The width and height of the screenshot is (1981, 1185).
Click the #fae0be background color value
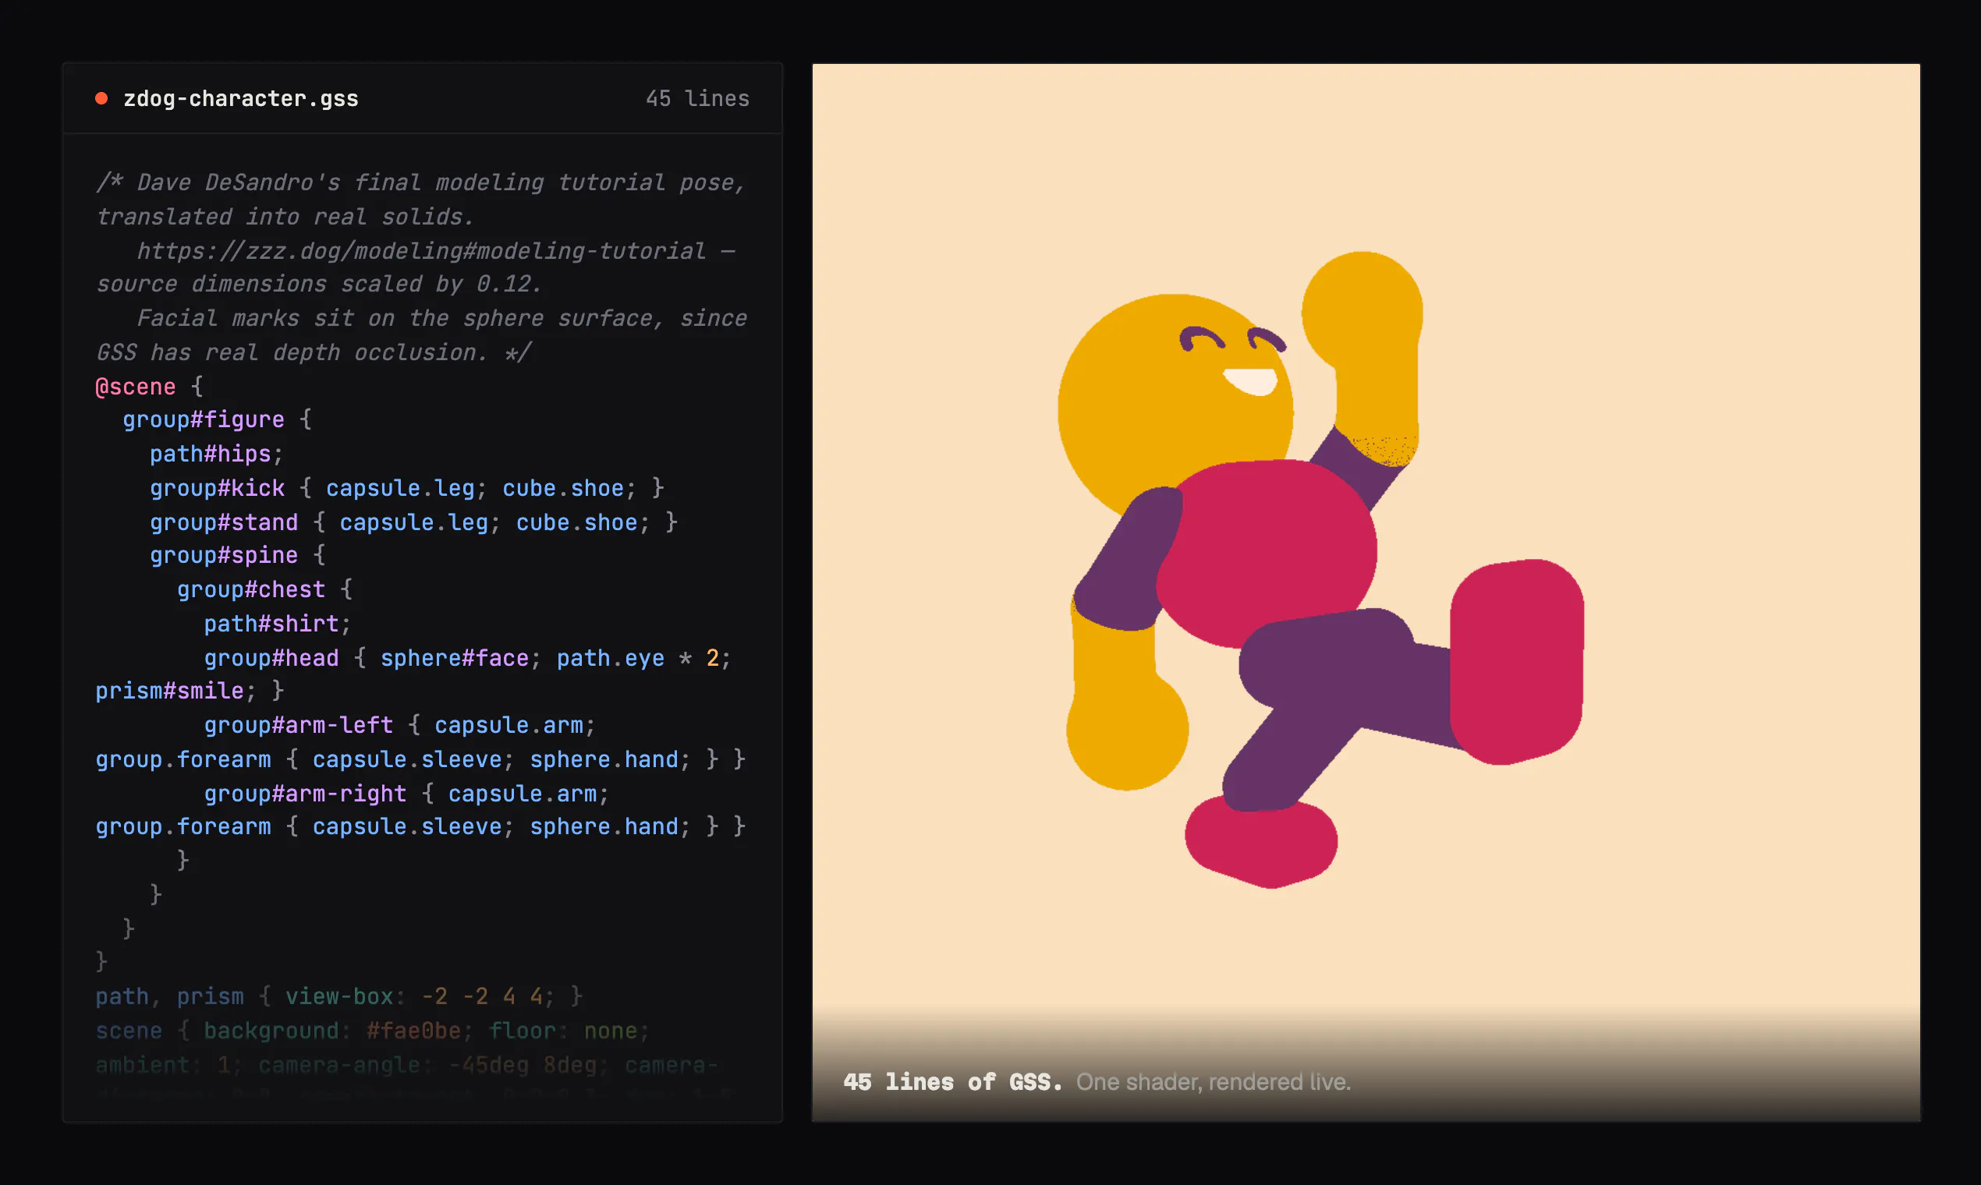click(x=413, y=1031)
